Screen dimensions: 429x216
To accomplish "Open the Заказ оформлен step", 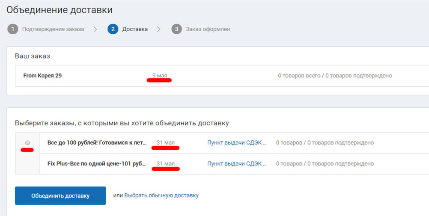I will click(x=208, y=30).
